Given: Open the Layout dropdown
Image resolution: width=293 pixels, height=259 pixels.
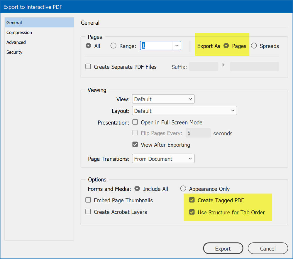Looking at the screenshot, I should pyautogui.click(x=184, y=111).
